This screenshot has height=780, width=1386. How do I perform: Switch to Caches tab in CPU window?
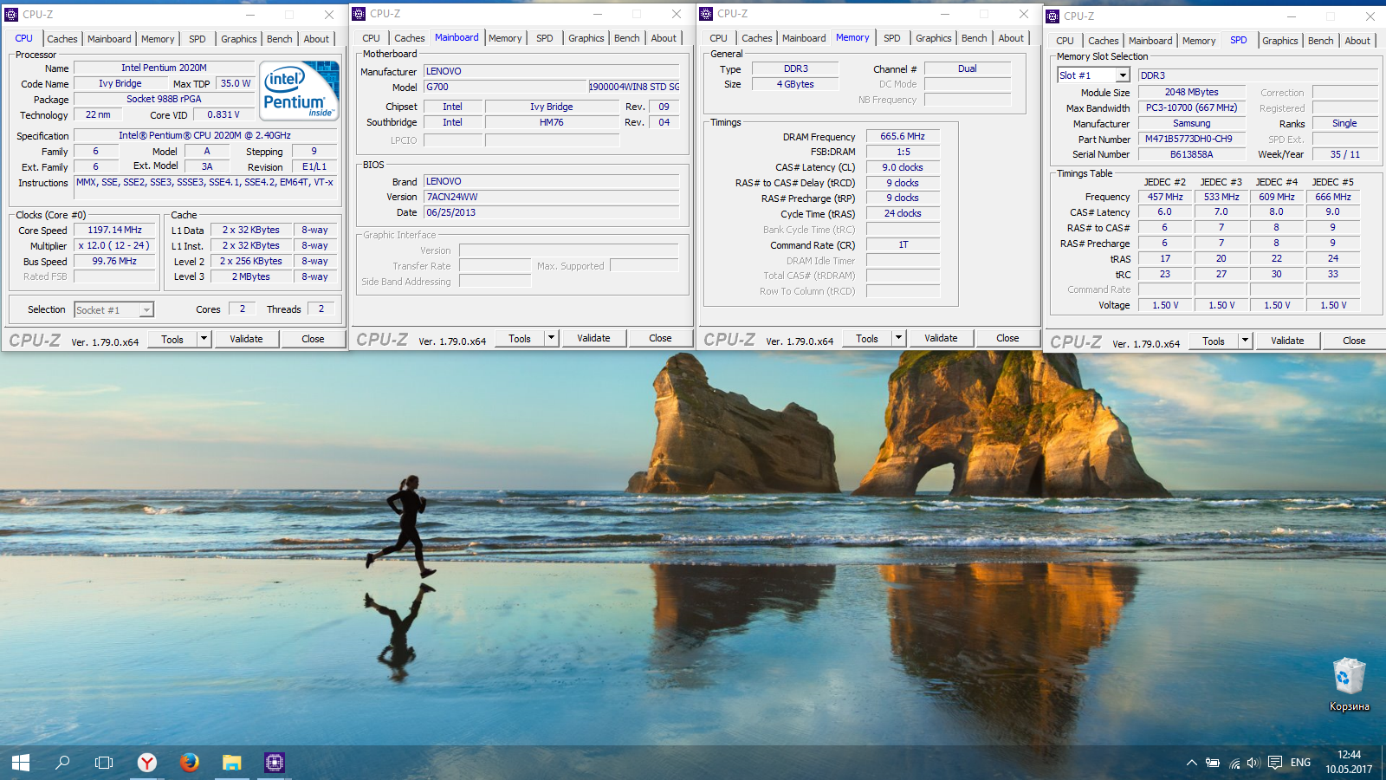62,39
